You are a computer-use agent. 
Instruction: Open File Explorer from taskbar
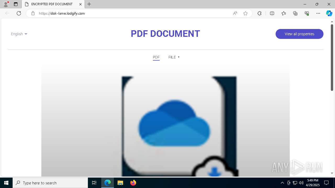(120, 183)
